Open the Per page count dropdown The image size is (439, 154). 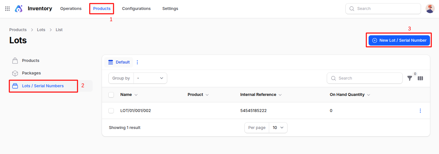click(278, 128)
